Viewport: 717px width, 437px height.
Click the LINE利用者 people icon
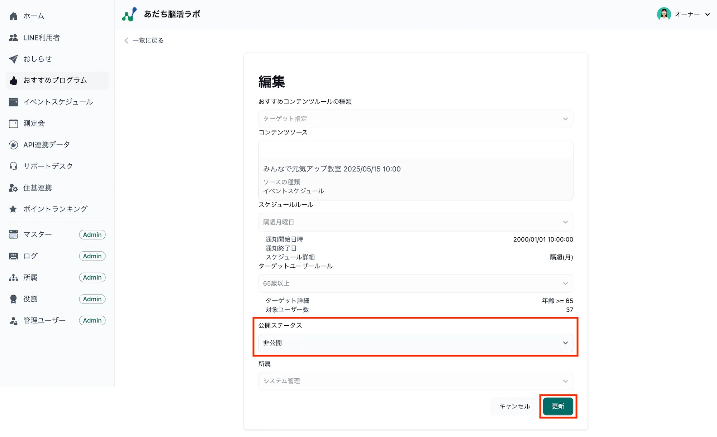click(x=13, y=38)
